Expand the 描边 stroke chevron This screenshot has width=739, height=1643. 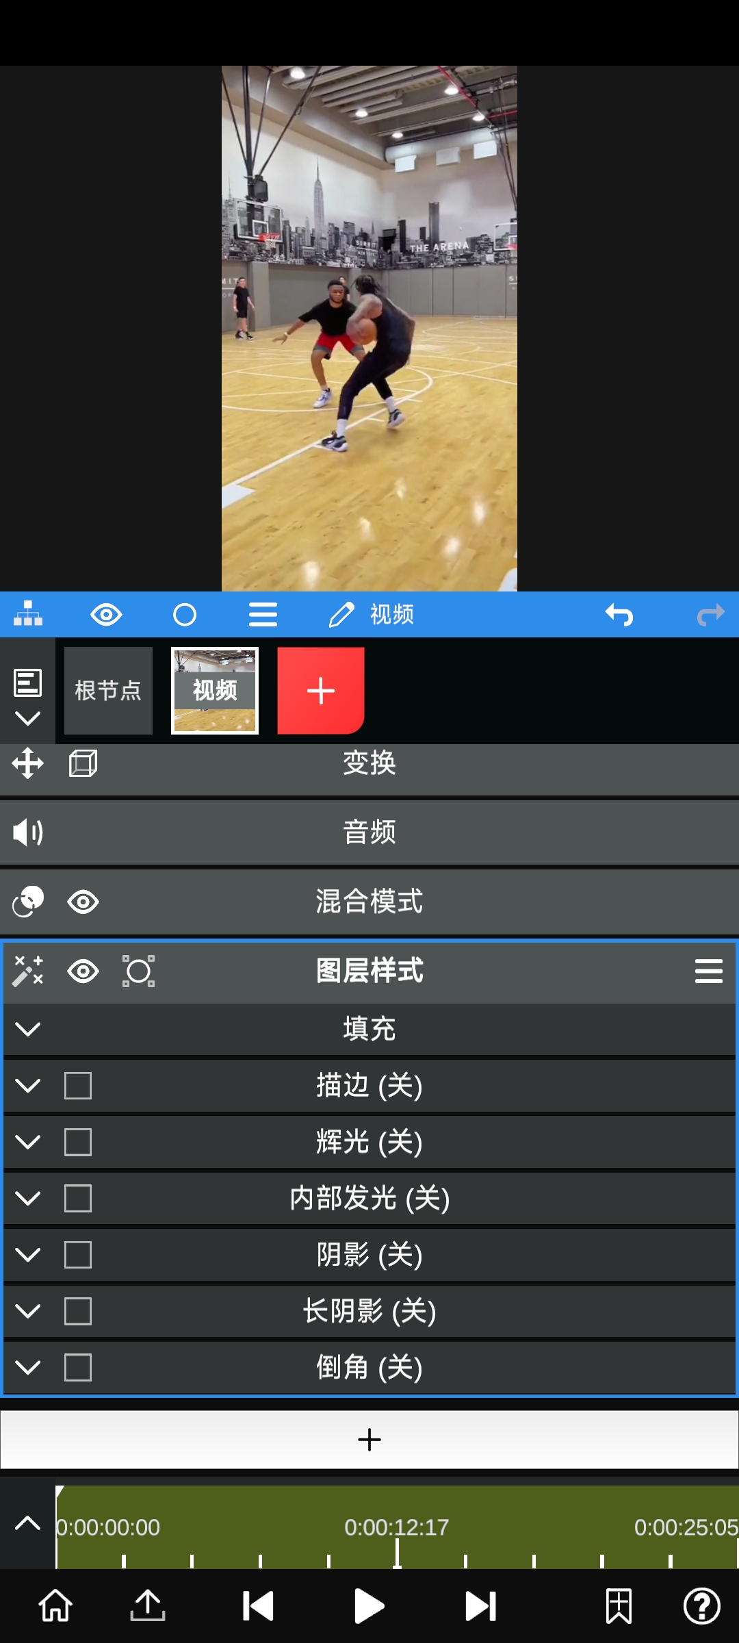coord(27,1086)
